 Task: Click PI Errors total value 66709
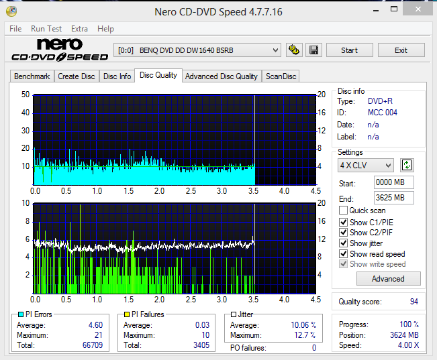coord(93,345)
